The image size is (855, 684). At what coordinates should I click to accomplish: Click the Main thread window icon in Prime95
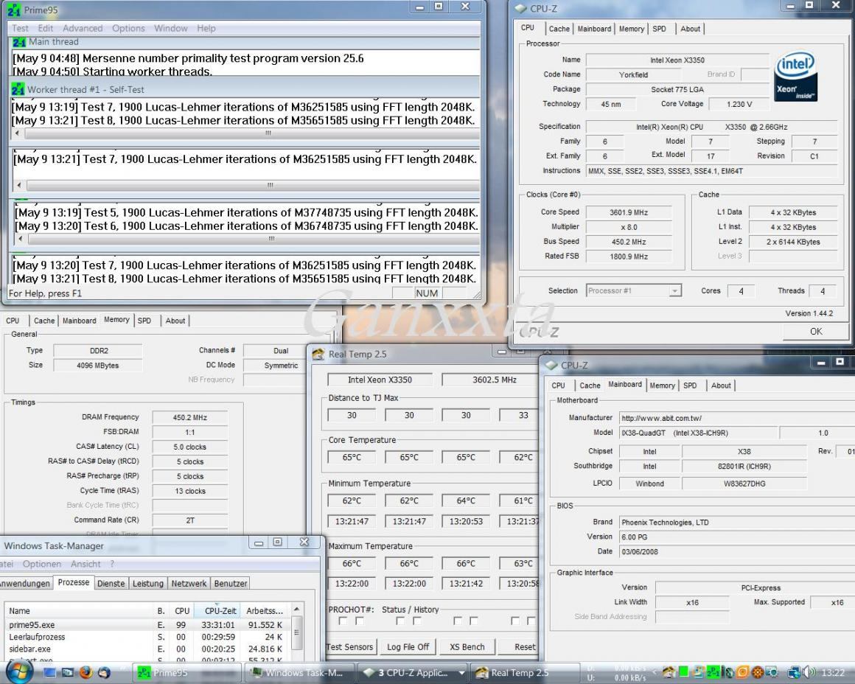[x=19, y=42]
